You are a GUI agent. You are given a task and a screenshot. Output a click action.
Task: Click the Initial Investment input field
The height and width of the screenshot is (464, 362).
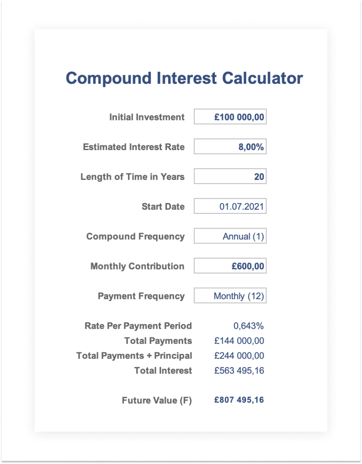(230, 117)
